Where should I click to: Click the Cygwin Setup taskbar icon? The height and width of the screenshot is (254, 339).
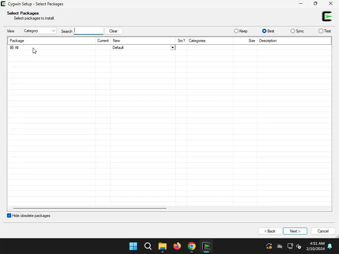(206, 246)
